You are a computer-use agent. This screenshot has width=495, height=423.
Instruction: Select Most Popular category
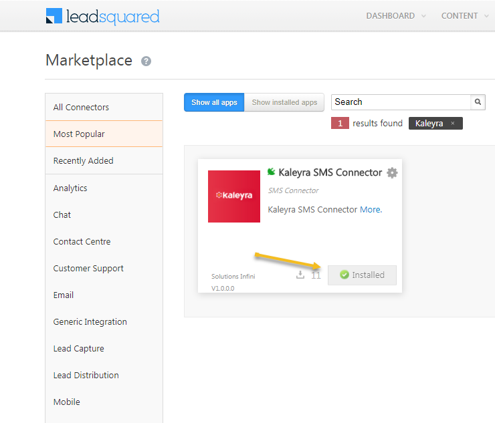pyautogui.click(x=104, y=134)
